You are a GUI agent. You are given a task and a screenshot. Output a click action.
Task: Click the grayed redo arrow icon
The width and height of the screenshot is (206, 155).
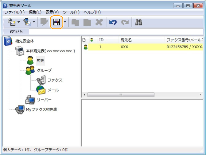(125, 22)
